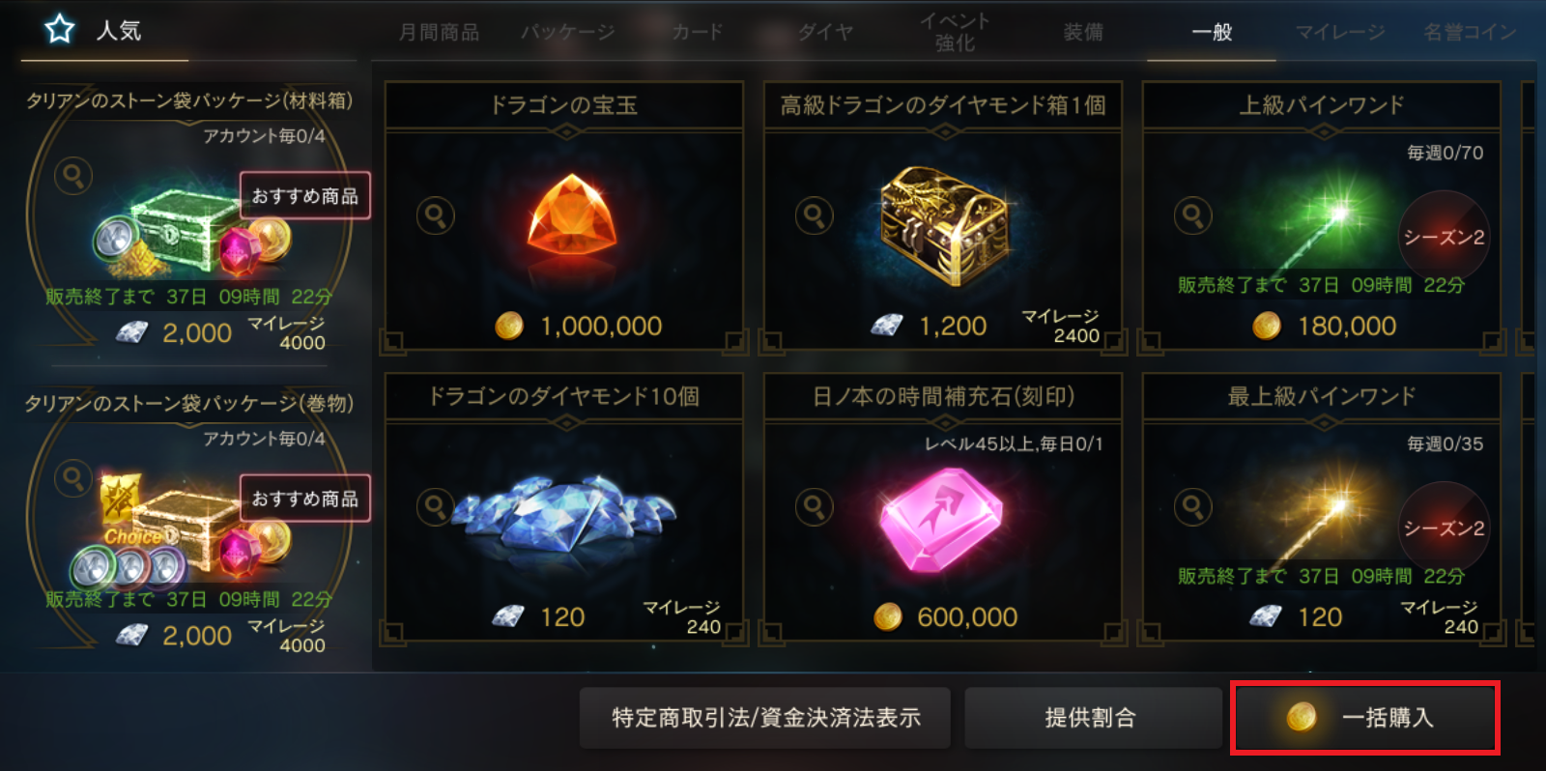This screenshot has width=1546, height=771.
Task: Select the orange ドラゴンの宝玉 gem item
Action: pos(572,216)
